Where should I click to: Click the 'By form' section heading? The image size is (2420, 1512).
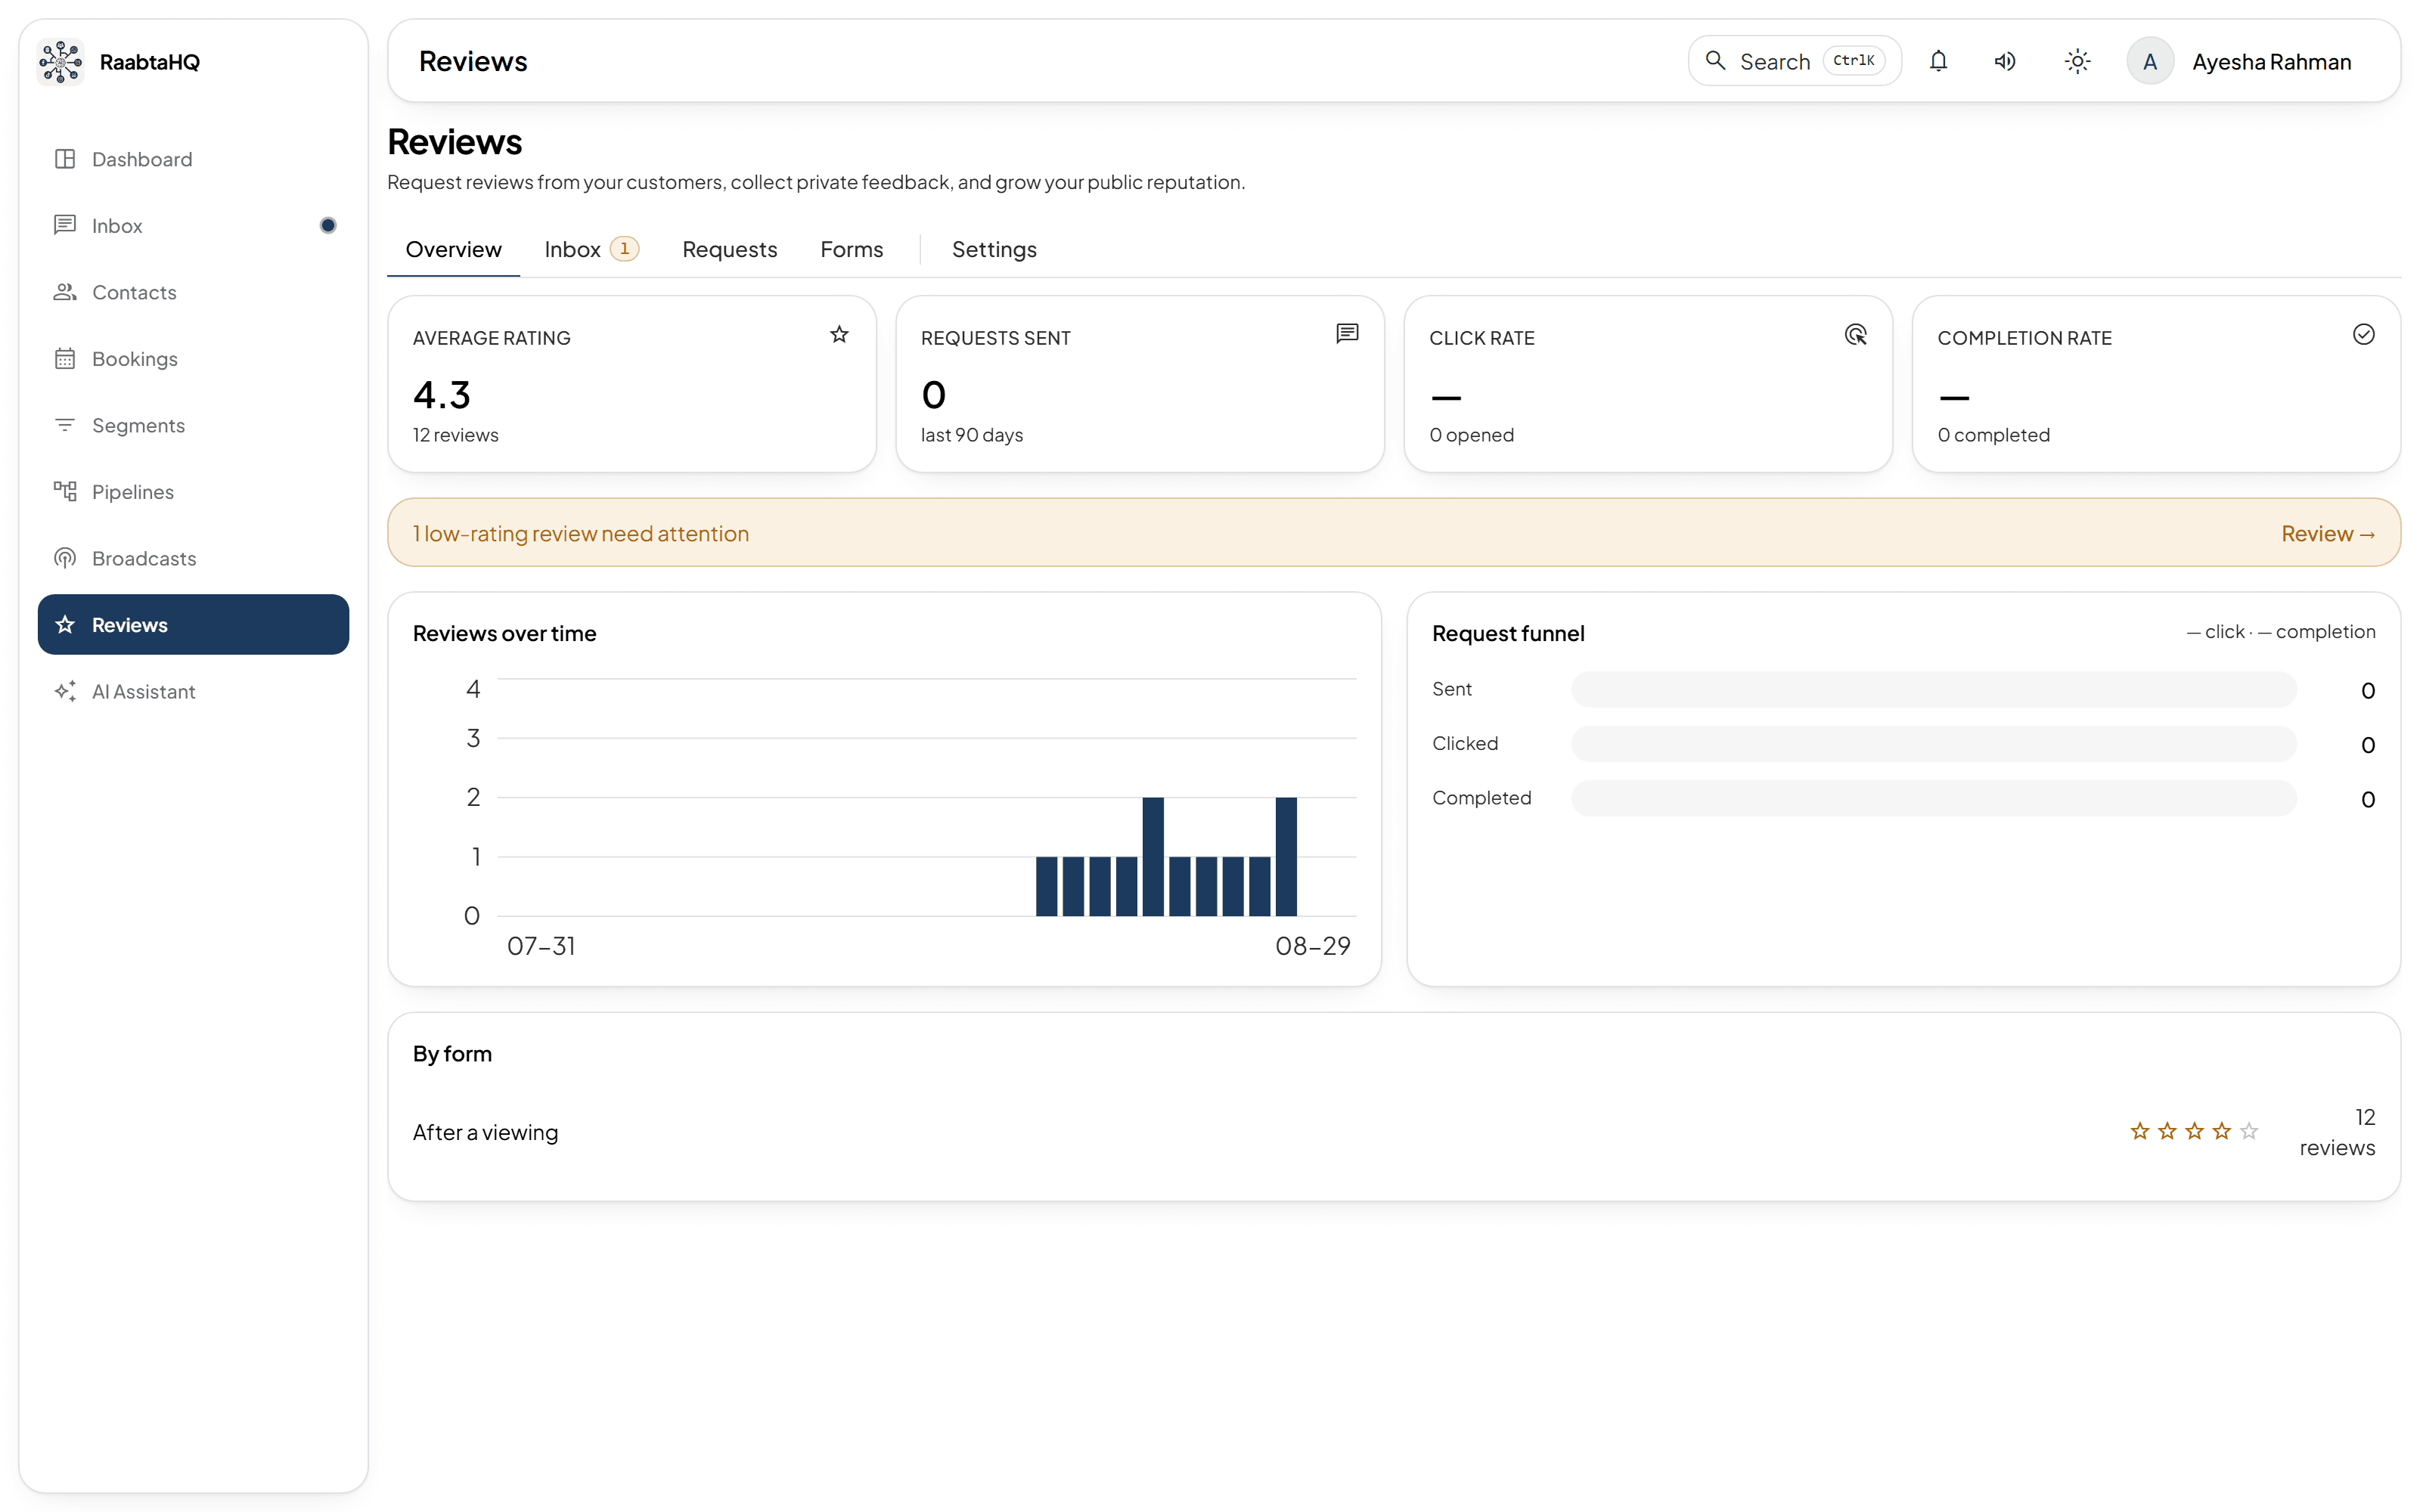tap(452, 1054)
